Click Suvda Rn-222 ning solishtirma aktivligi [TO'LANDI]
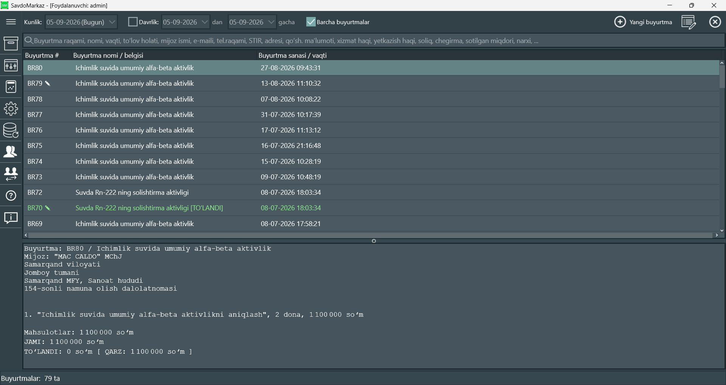Viewport: 726px width, 385px height. point(149,208)
